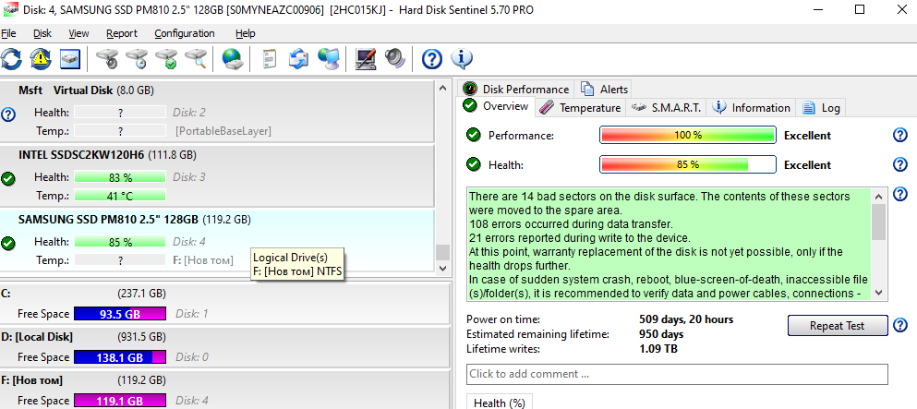Click the refresh icon with yellow warning triangle
The width and height of the screenshot is (917, 409).
41,58
